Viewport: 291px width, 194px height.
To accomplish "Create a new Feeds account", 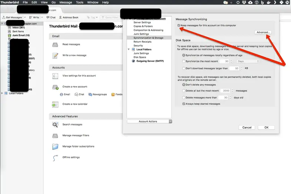I will coord(117,94).
